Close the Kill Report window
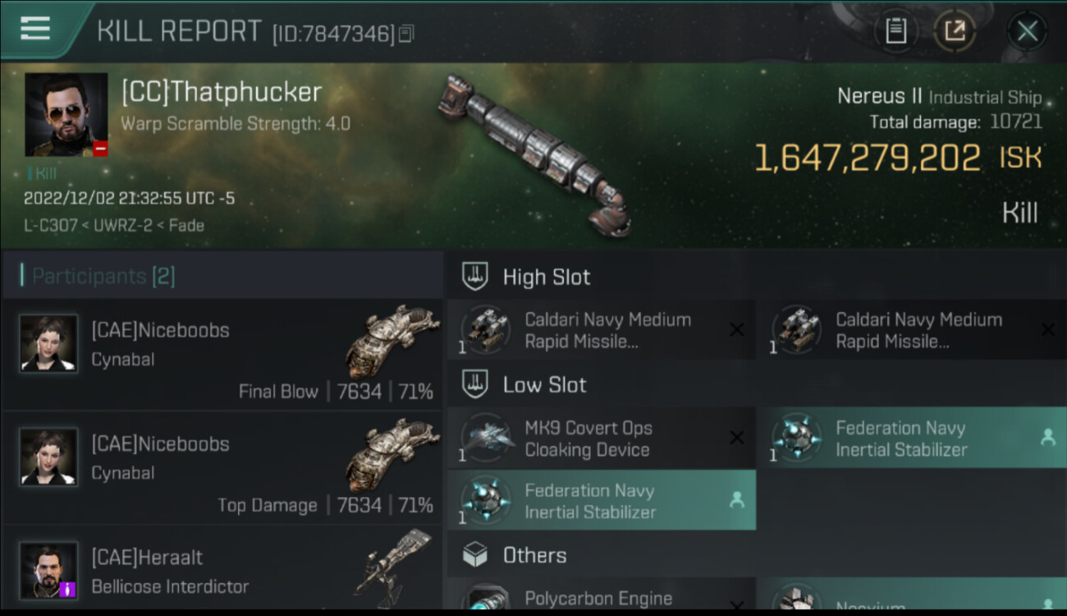The image size is (1067, 616). coord(1027,31)
